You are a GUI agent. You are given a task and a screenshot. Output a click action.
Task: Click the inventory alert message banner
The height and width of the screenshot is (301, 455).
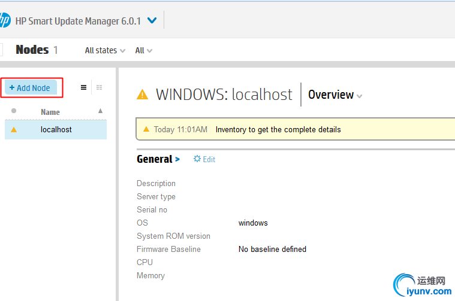pos(296,129)
